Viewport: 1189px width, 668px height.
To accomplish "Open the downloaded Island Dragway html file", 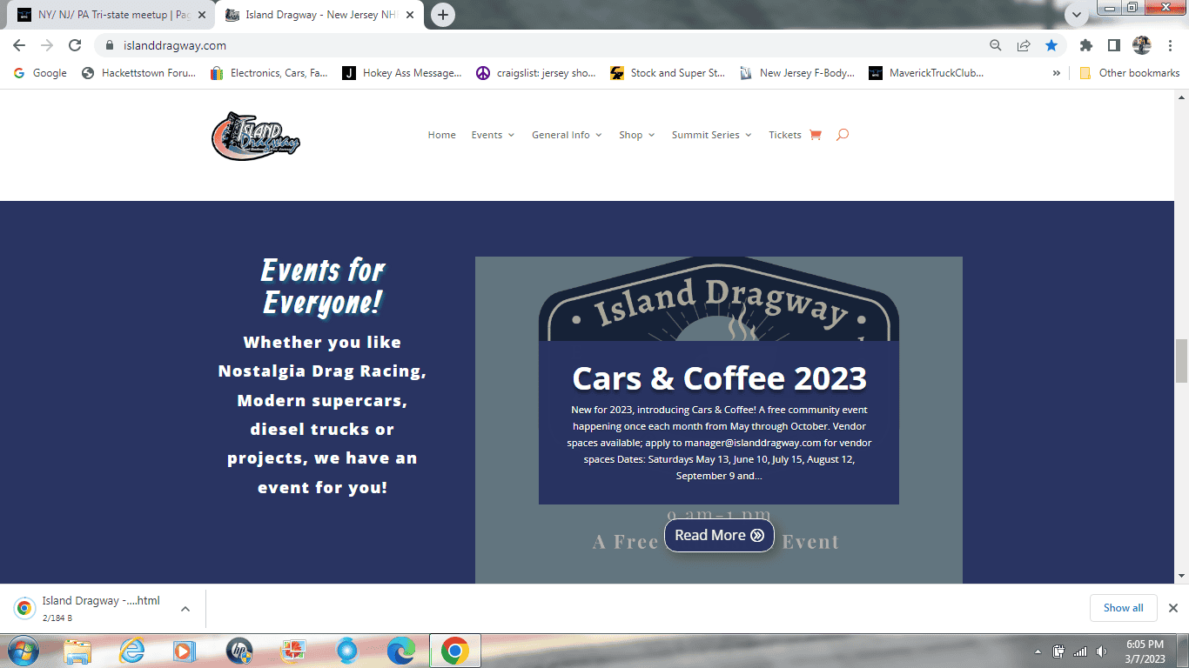I will [89, 608].
